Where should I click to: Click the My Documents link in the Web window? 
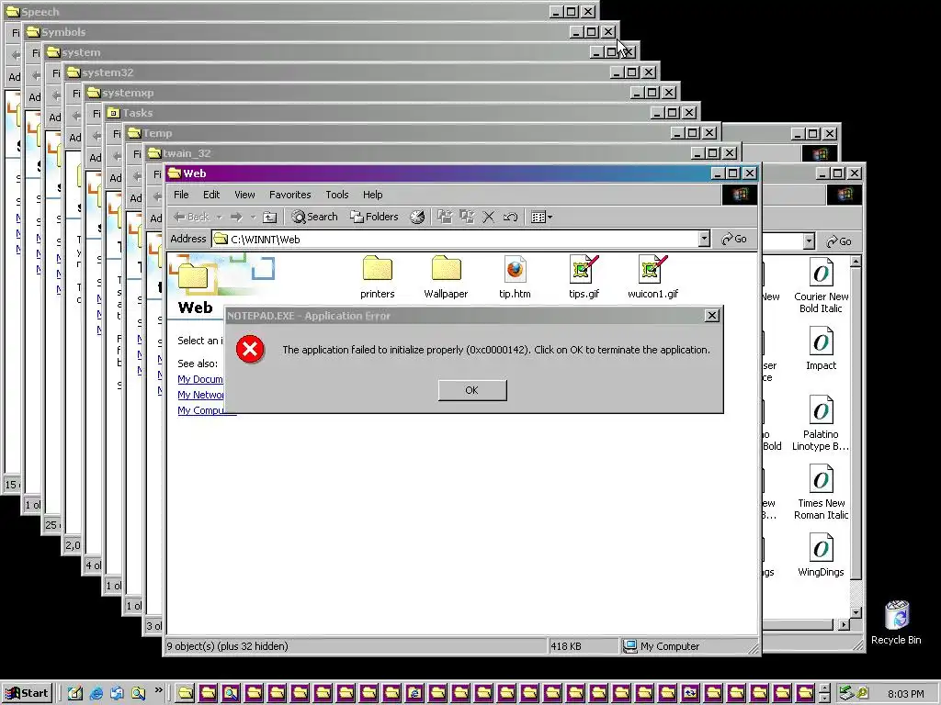tap(199, 379)
